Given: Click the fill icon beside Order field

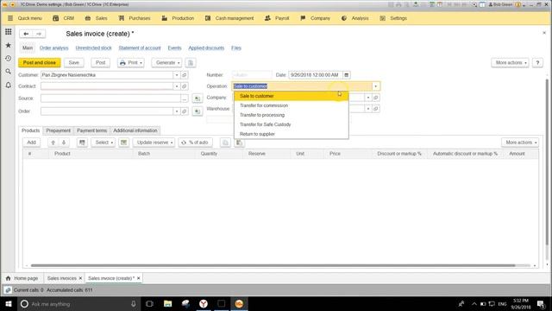Looking at the screenshot, I should click(198, 111).
